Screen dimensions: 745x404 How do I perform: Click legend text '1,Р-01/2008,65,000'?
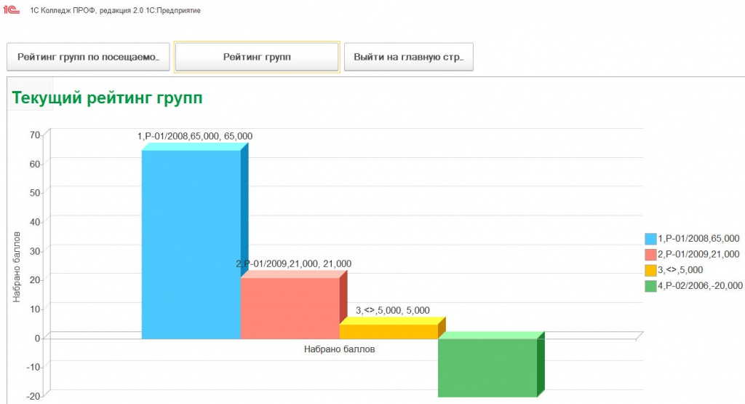(698, 239)
